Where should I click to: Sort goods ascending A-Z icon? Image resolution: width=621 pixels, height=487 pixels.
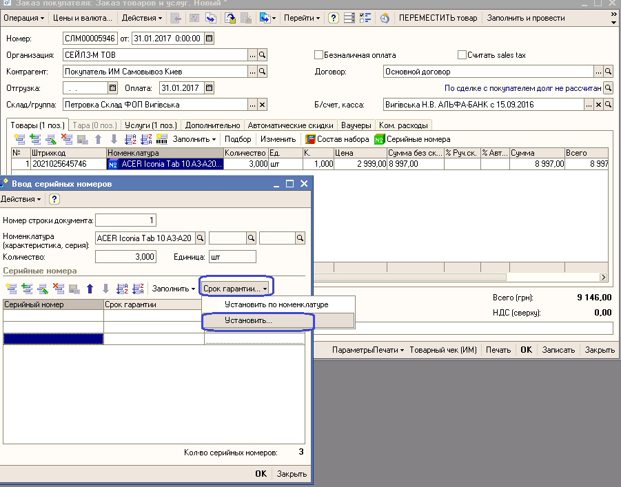coord(130,139)
